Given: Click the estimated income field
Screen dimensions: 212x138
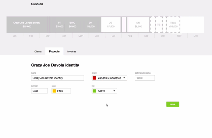Looking at the screenshot, I should point(145,78).
